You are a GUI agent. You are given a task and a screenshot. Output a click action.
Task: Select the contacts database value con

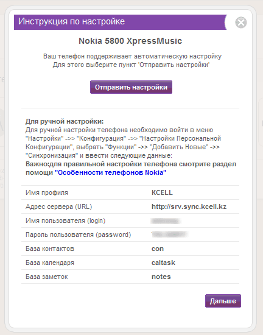158,249
